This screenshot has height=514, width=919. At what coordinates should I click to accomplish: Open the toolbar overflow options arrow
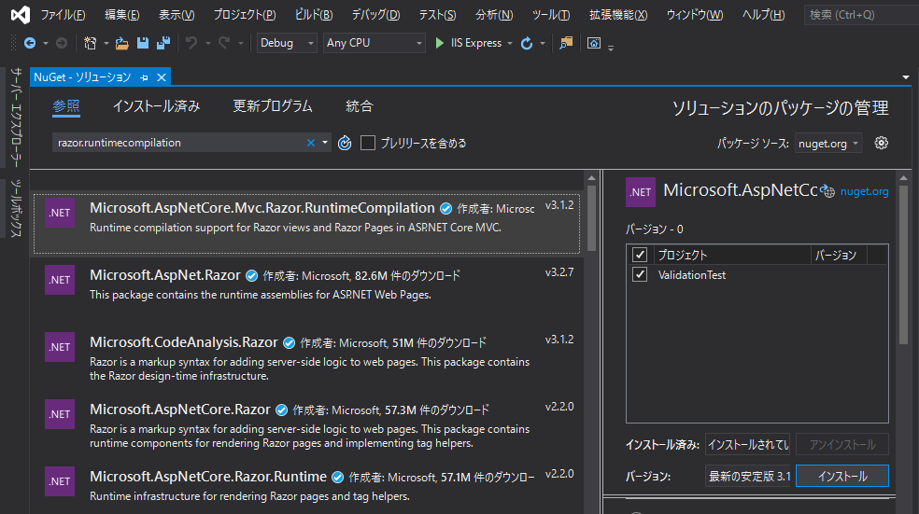[x=611, y=48]
